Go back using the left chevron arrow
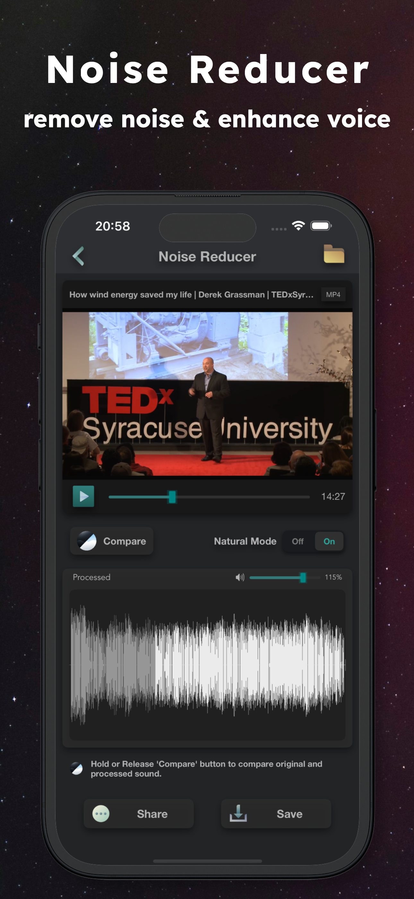Screen dimensions: 414x899 (x=78, y=256)
